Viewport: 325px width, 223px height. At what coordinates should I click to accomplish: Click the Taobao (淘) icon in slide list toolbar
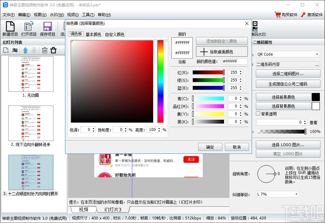15,50
